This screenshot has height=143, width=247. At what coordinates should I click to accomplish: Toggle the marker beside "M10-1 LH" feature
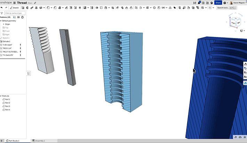pyautogui.click(x=20, y=48)
